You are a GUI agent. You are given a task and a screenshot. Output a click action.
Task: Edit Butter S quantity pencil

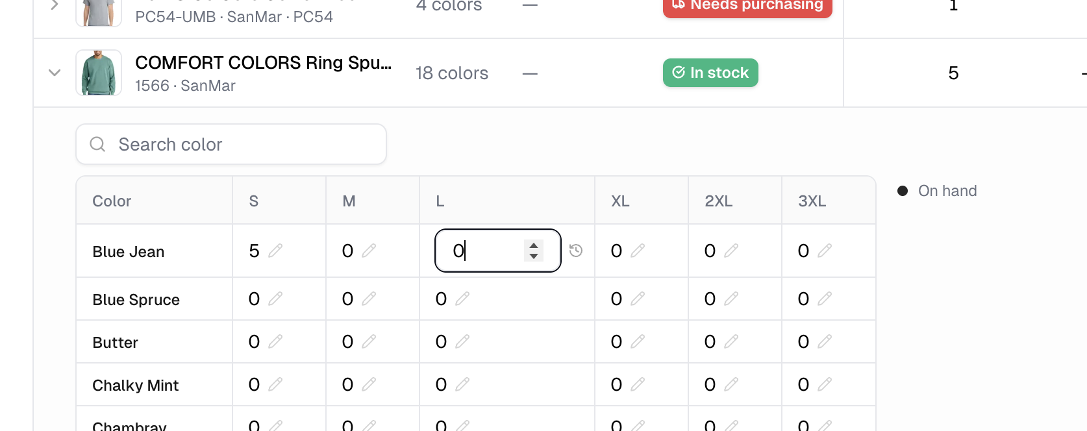tap(275, 341)
